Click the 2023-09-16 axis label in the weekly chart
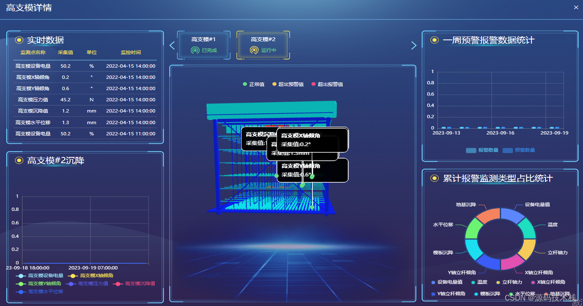583x306 pixels. (x=500, y=133)
